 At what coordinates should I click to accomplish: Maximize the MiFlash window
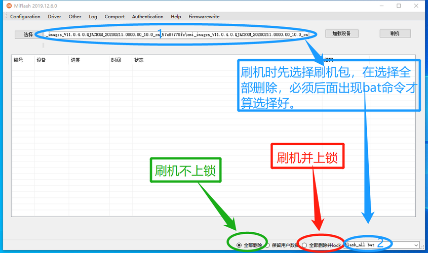(399, 6)
